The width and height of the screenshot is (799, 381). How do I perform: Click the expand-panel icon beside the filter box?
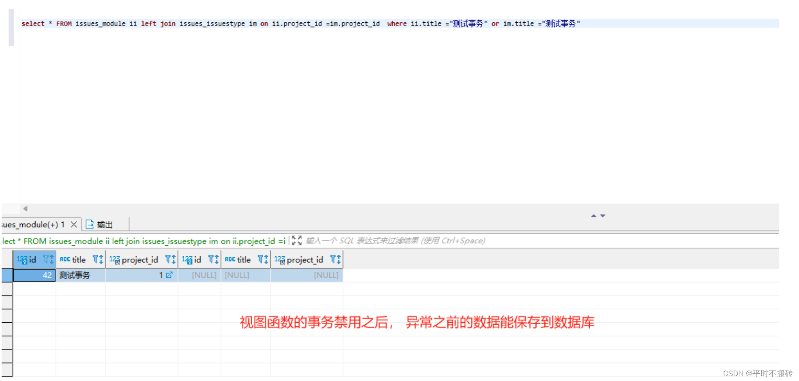[x=296, y=241]
